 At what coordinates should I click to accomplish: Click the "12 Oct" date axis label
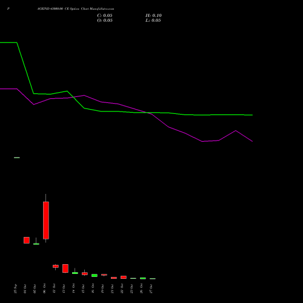pos(55,288)
